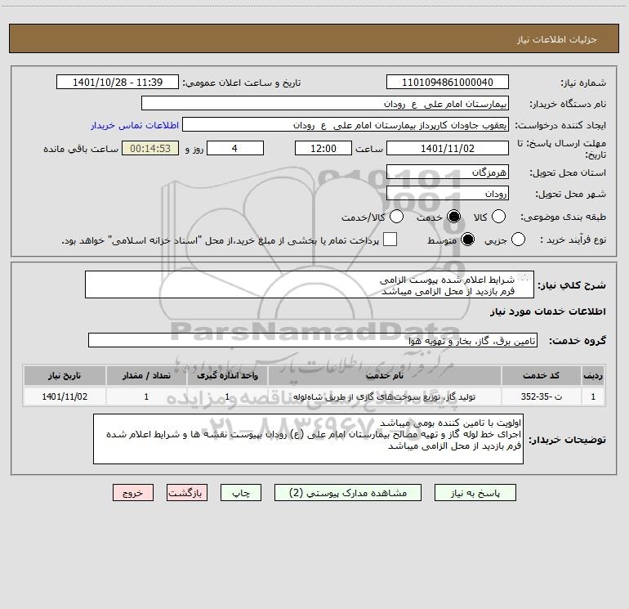Viewport: 629px width, 609px height.
Task: Click the public announcement date field
Action: pos(118,82)
